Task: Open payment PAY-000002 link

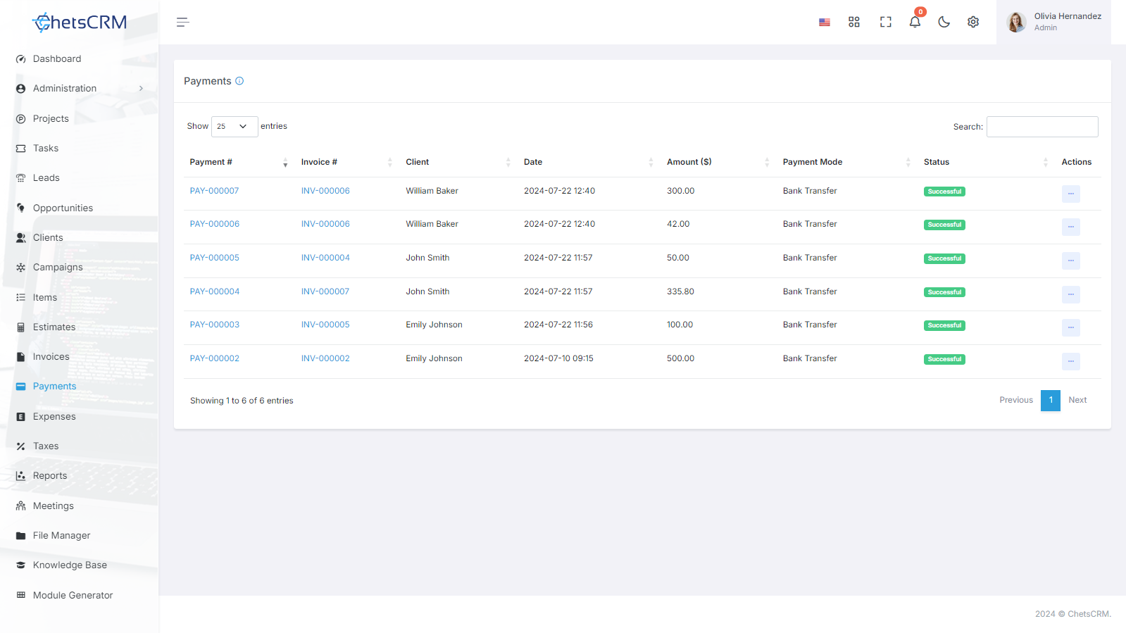Action: click(214, 358)
